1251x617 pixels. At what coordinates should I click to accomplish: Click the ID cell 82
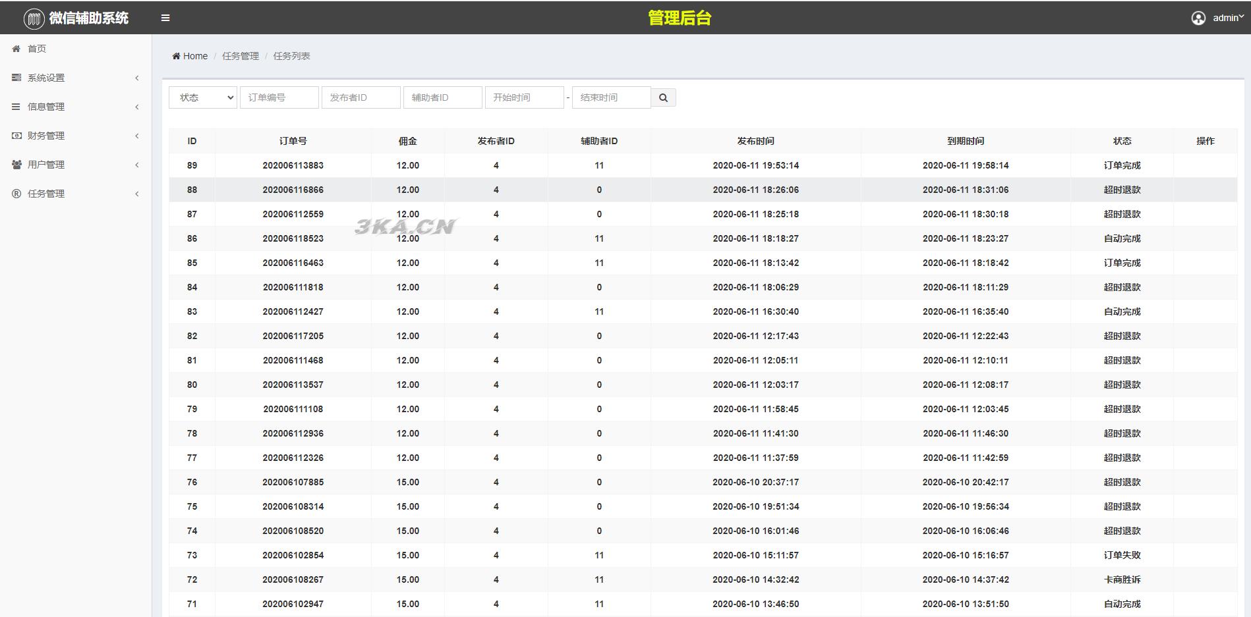tap(192, 336)
